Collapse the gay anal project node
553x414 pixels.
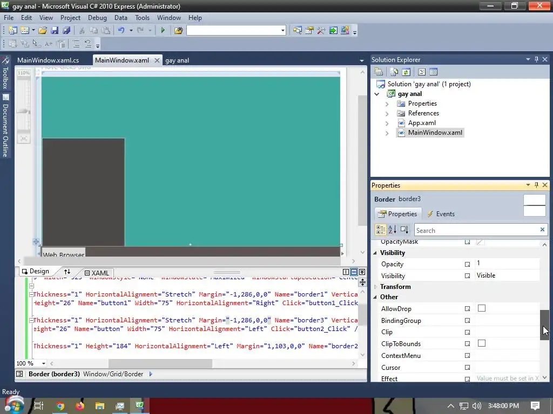pos(376,94)
